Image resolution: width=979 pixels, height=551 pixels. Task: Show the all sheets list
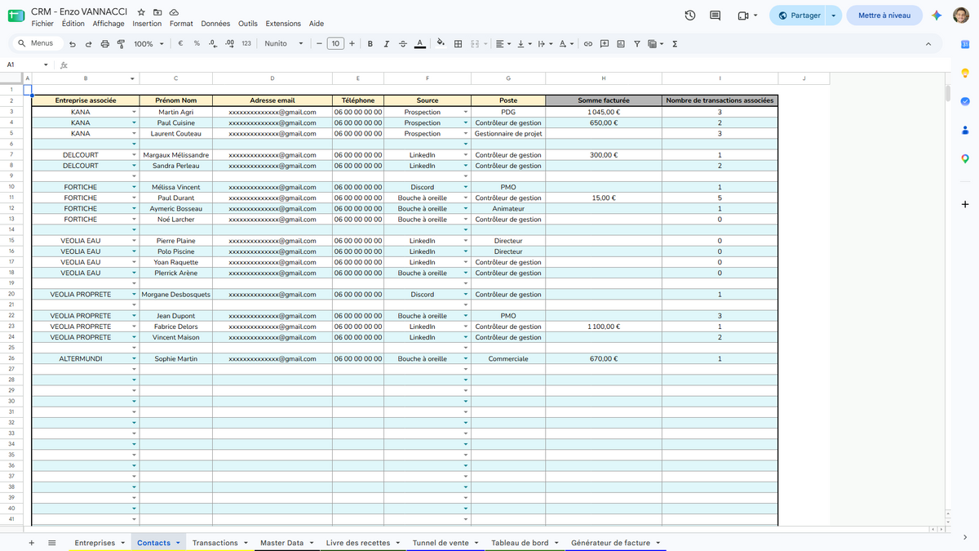(51, 543)
